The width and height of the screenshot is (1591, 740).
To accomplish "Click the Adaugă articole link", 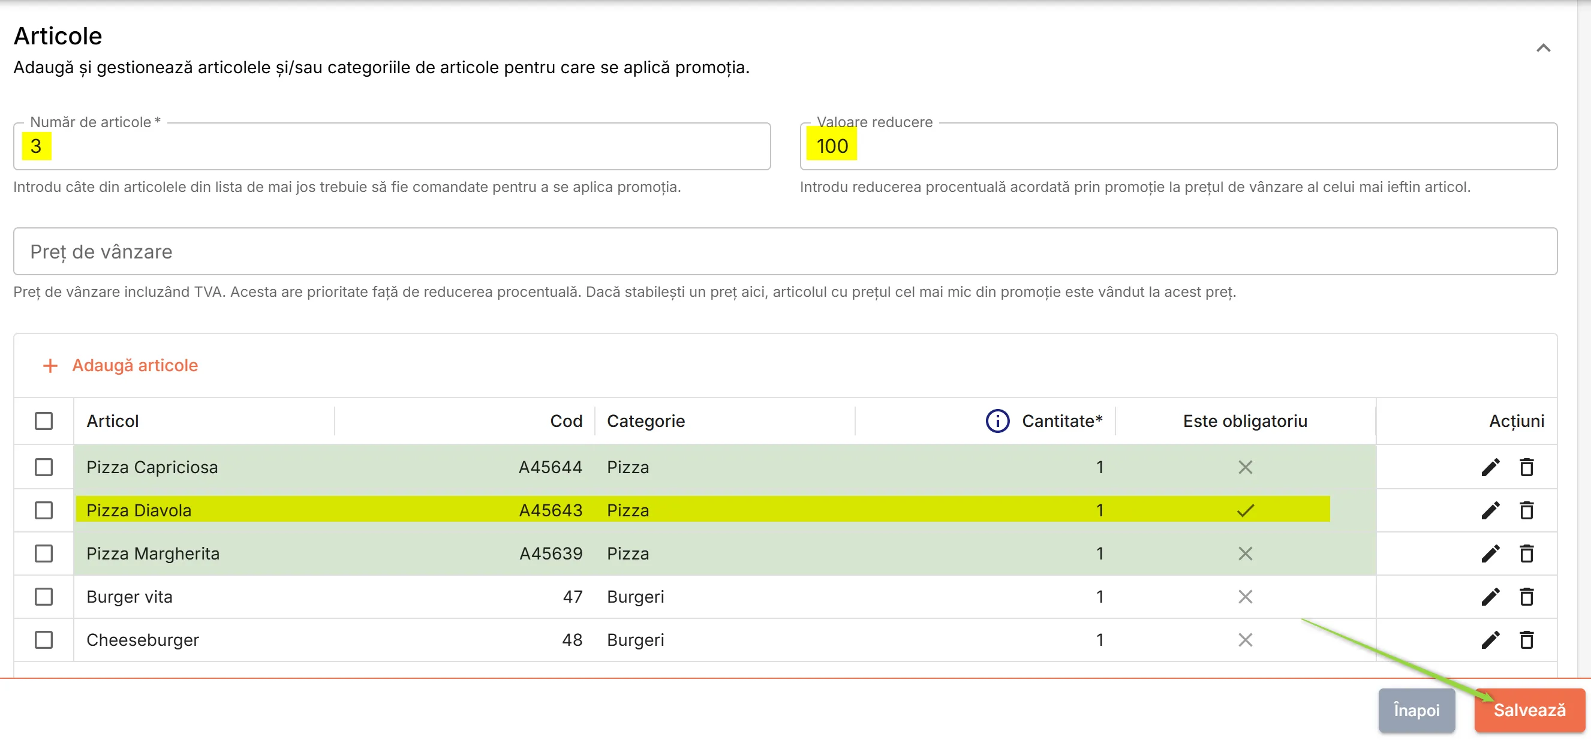I will (135, 366).
